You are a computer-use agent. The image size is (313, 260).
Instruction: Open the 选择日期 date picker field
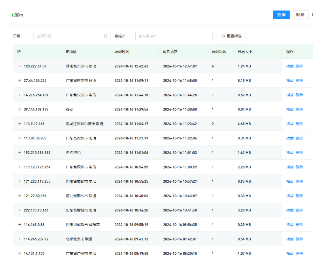point(70,36)
